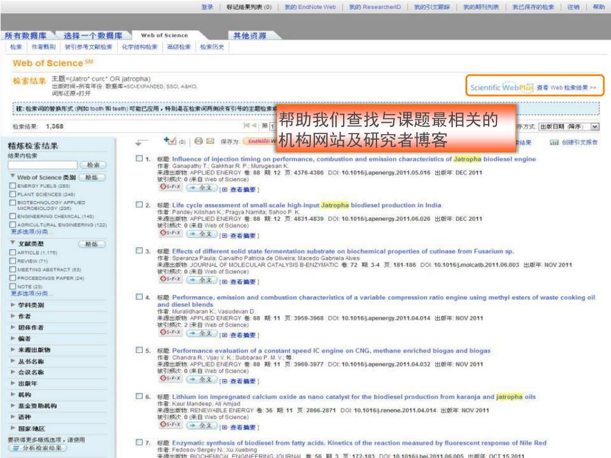Click the email envelope icon
This screenshot has width=611, height=458.
coord(210,141)
